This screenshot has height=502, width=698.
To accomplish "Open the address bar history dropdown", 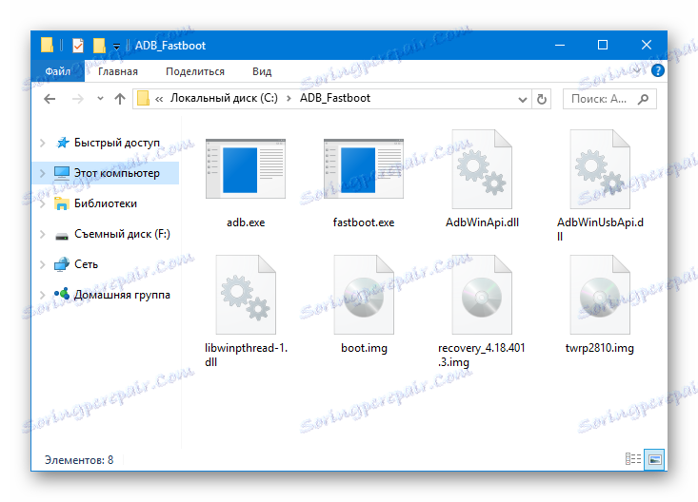I will coord(523,100).
